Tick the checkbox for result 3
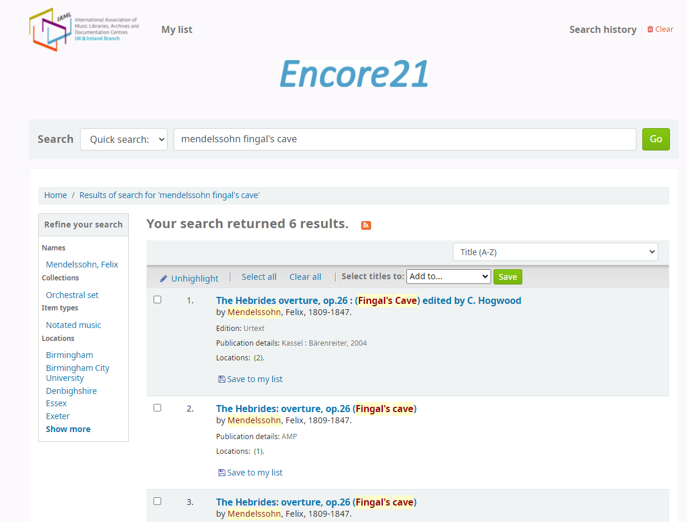The image size is (687, 522). 157,501
